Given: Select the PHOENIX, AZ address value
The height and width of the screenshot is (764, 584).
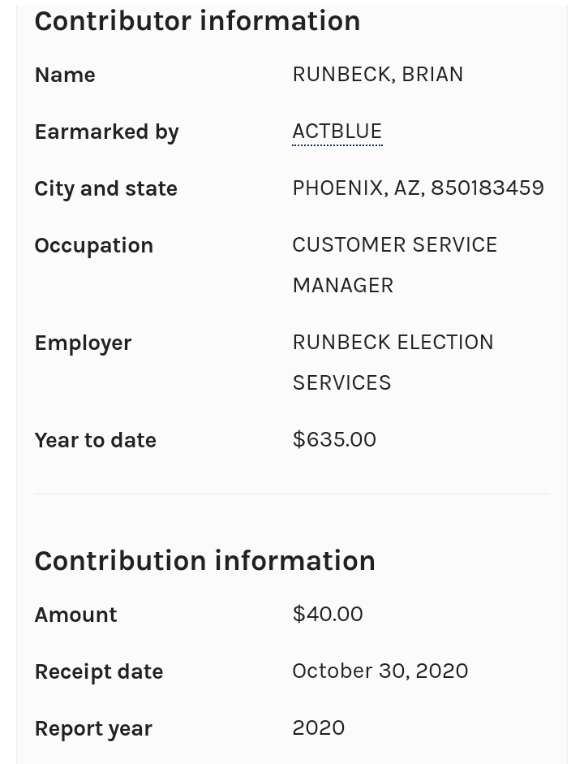Looking at the screenshot, I should coord(418,188).
